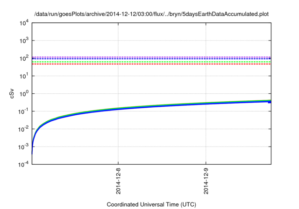Viewport: 299px width, 209px height.
Task: Click the y-axis label 10^-4
Action: click(x=23, y=164)
